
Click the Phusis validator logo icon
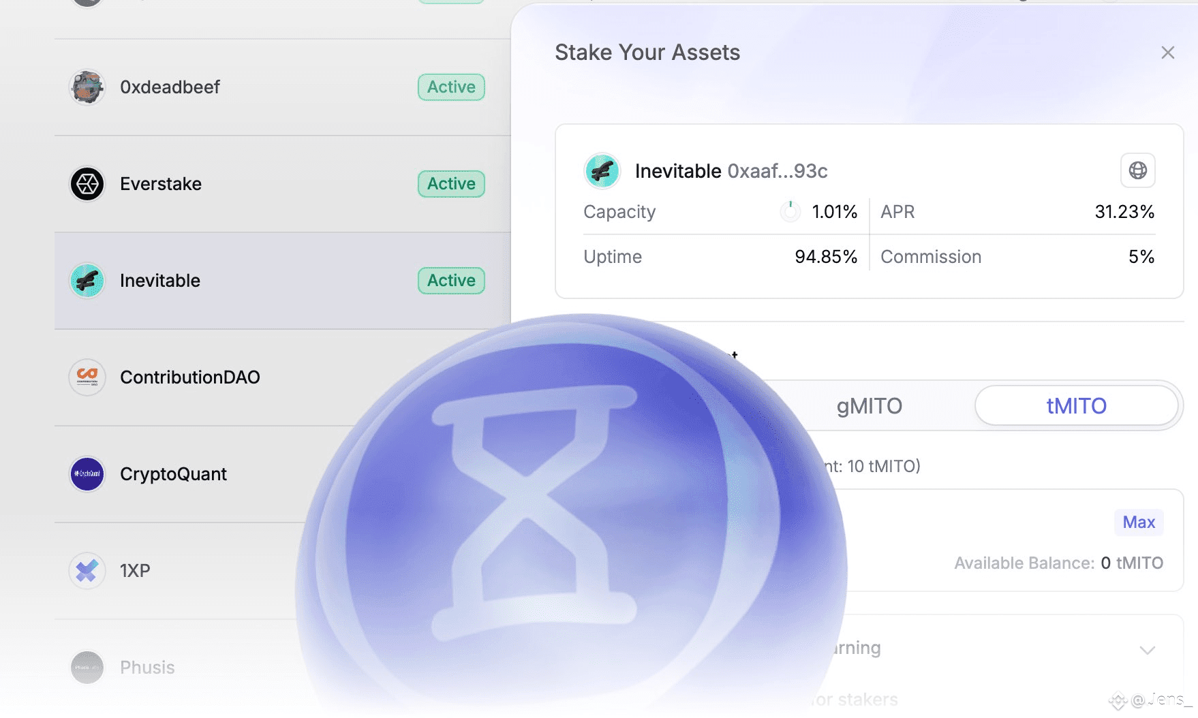pos(87,668)
